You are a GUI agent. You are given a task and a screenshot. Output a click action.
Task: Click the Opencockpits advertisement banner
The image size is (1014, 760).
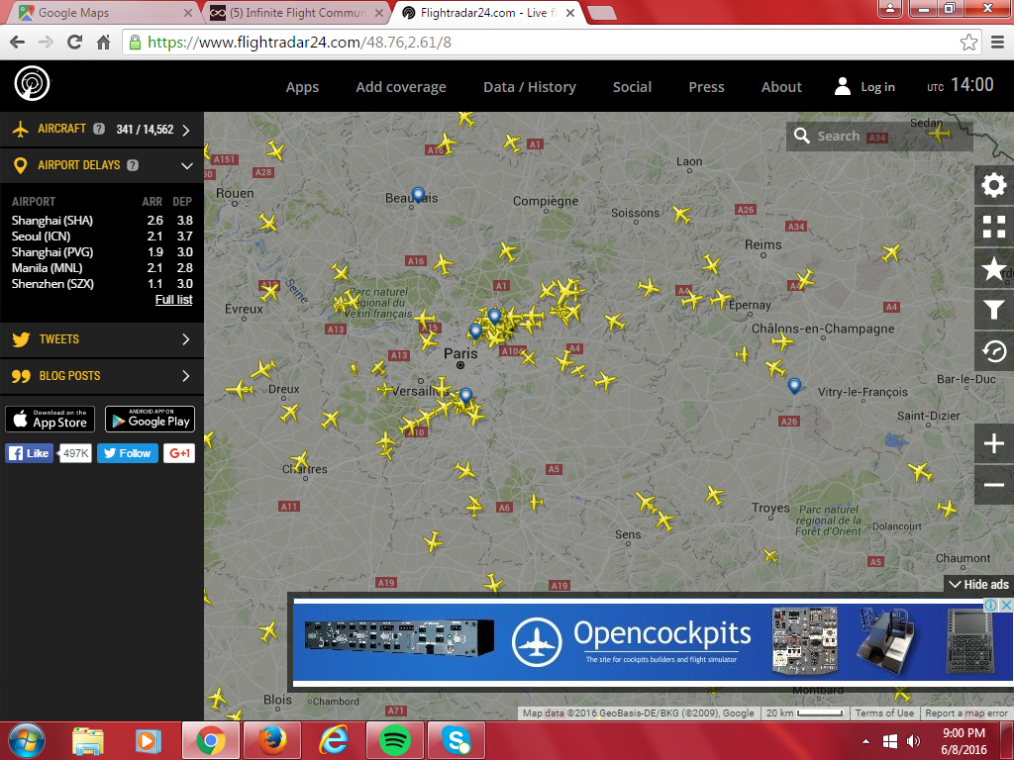[x=653, y=642]
